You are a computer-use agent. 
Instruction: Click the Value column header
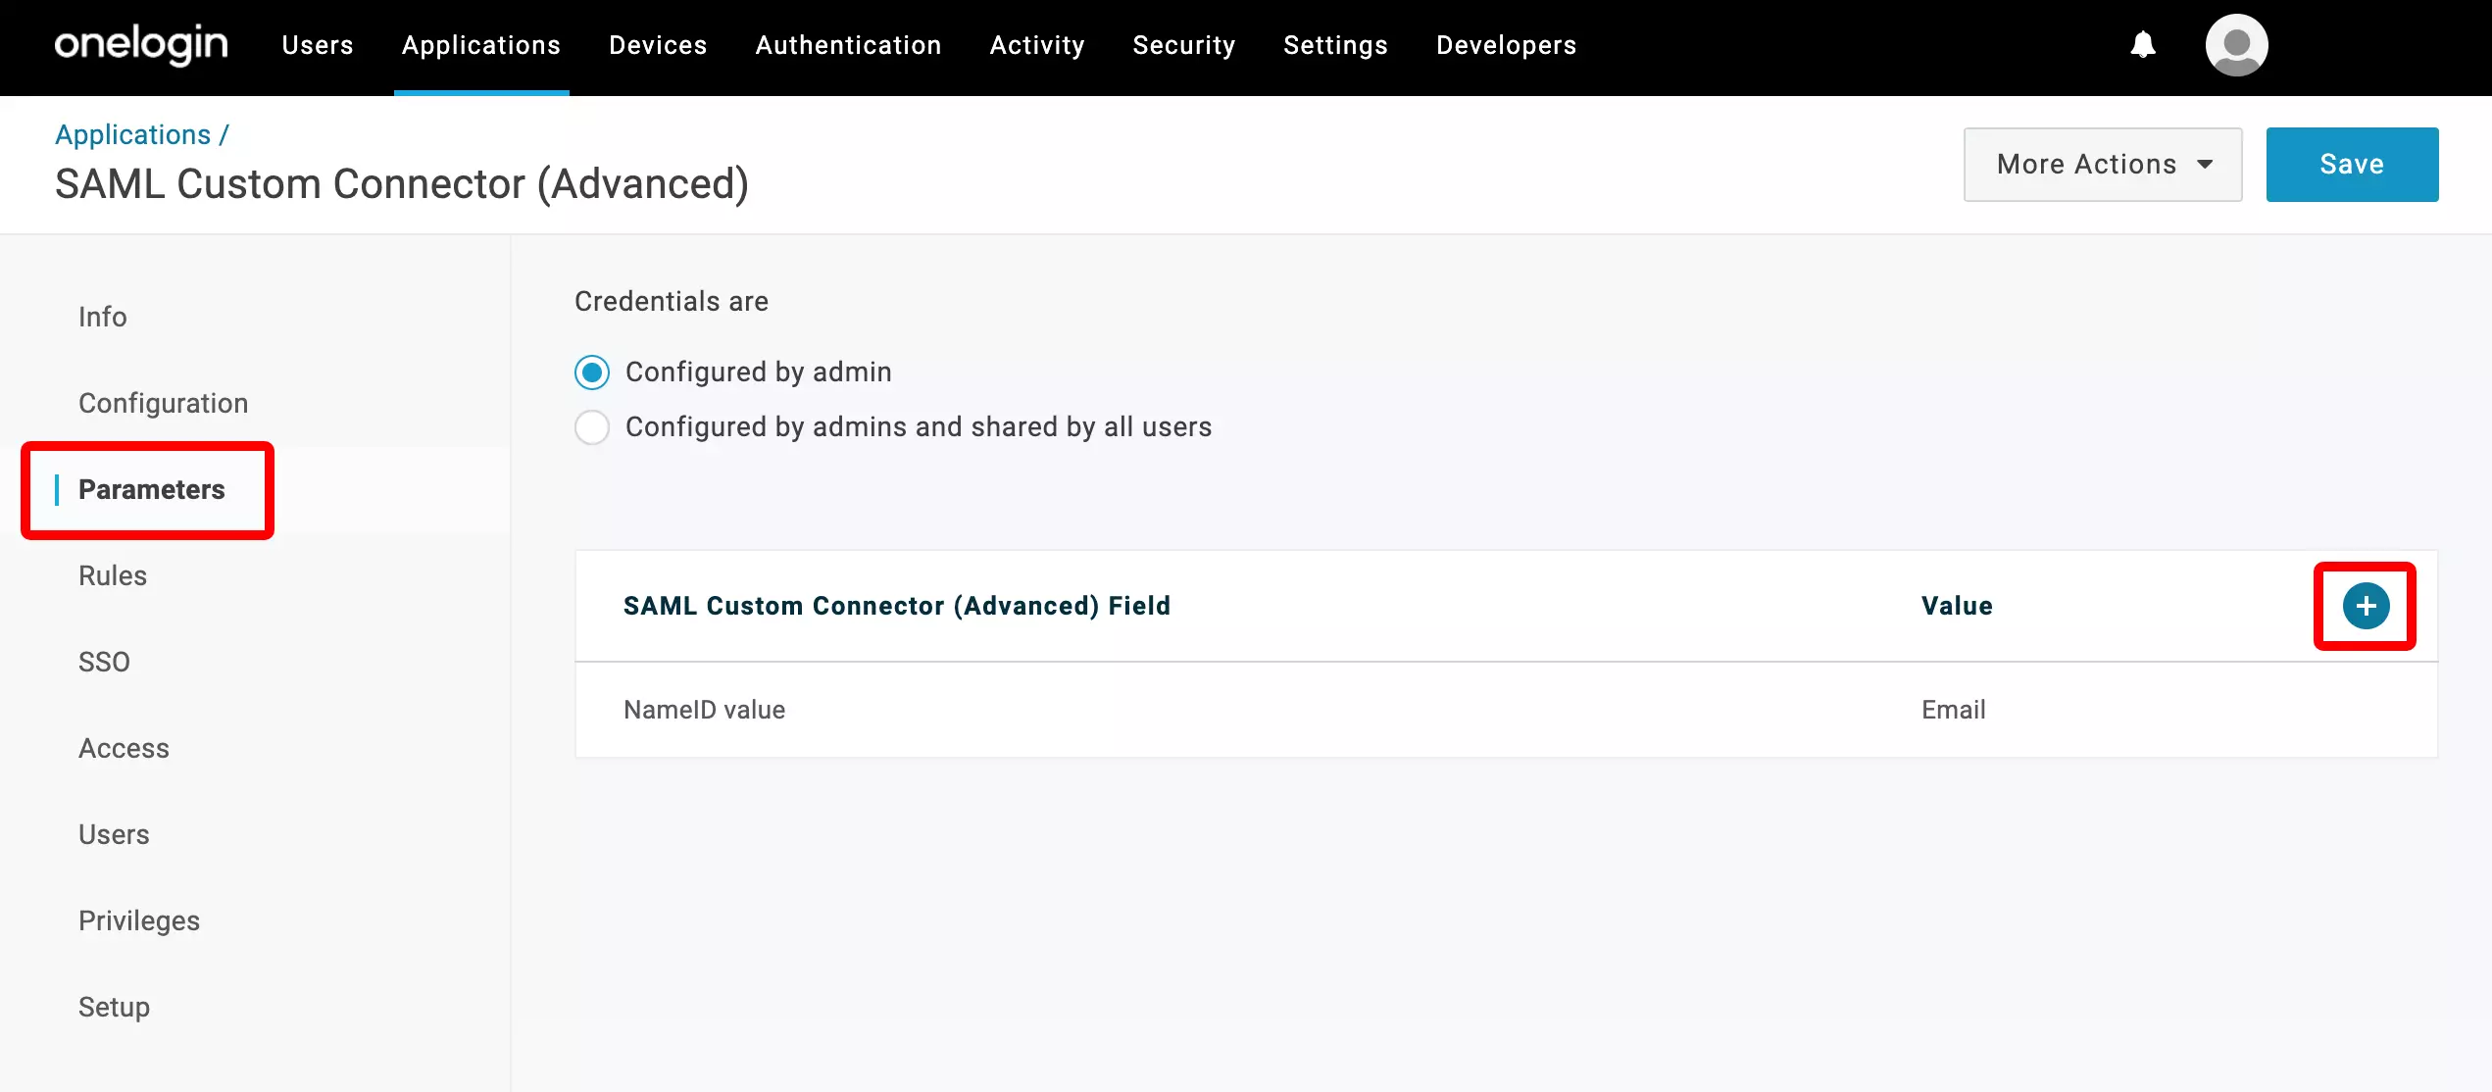pos(1957,606)
